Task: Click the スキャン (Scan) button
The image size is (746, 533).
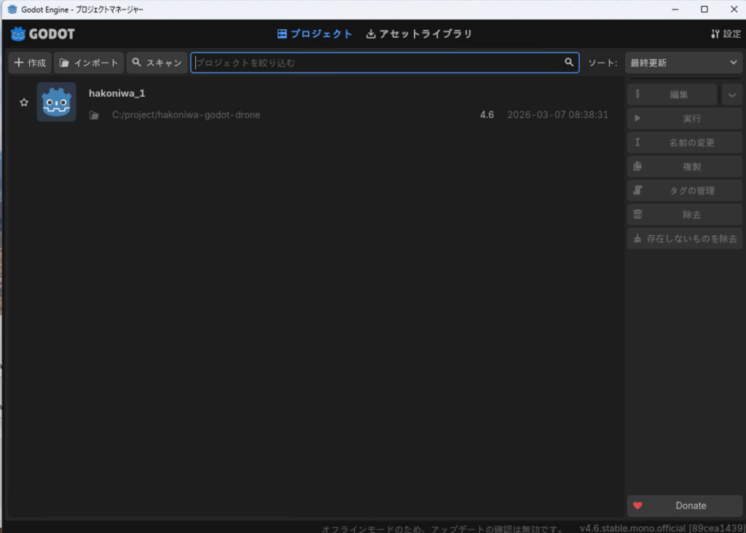Action: click(x=157, y=63)
